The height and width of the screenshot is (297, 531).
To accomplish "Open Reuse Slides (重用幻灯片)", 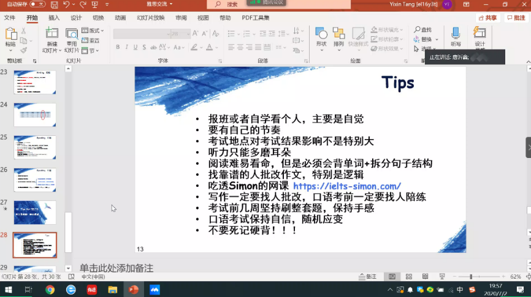I will click(x=72, y=40).
